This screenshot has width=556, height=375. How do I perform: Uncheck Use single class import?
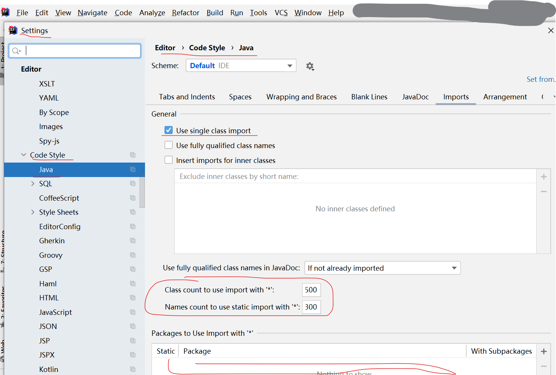point(169,130)
